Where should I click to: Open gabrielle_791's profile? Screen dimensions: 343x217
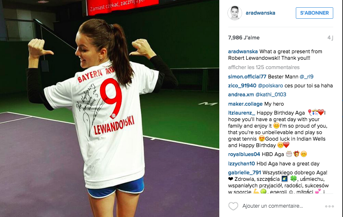[245, 173]
